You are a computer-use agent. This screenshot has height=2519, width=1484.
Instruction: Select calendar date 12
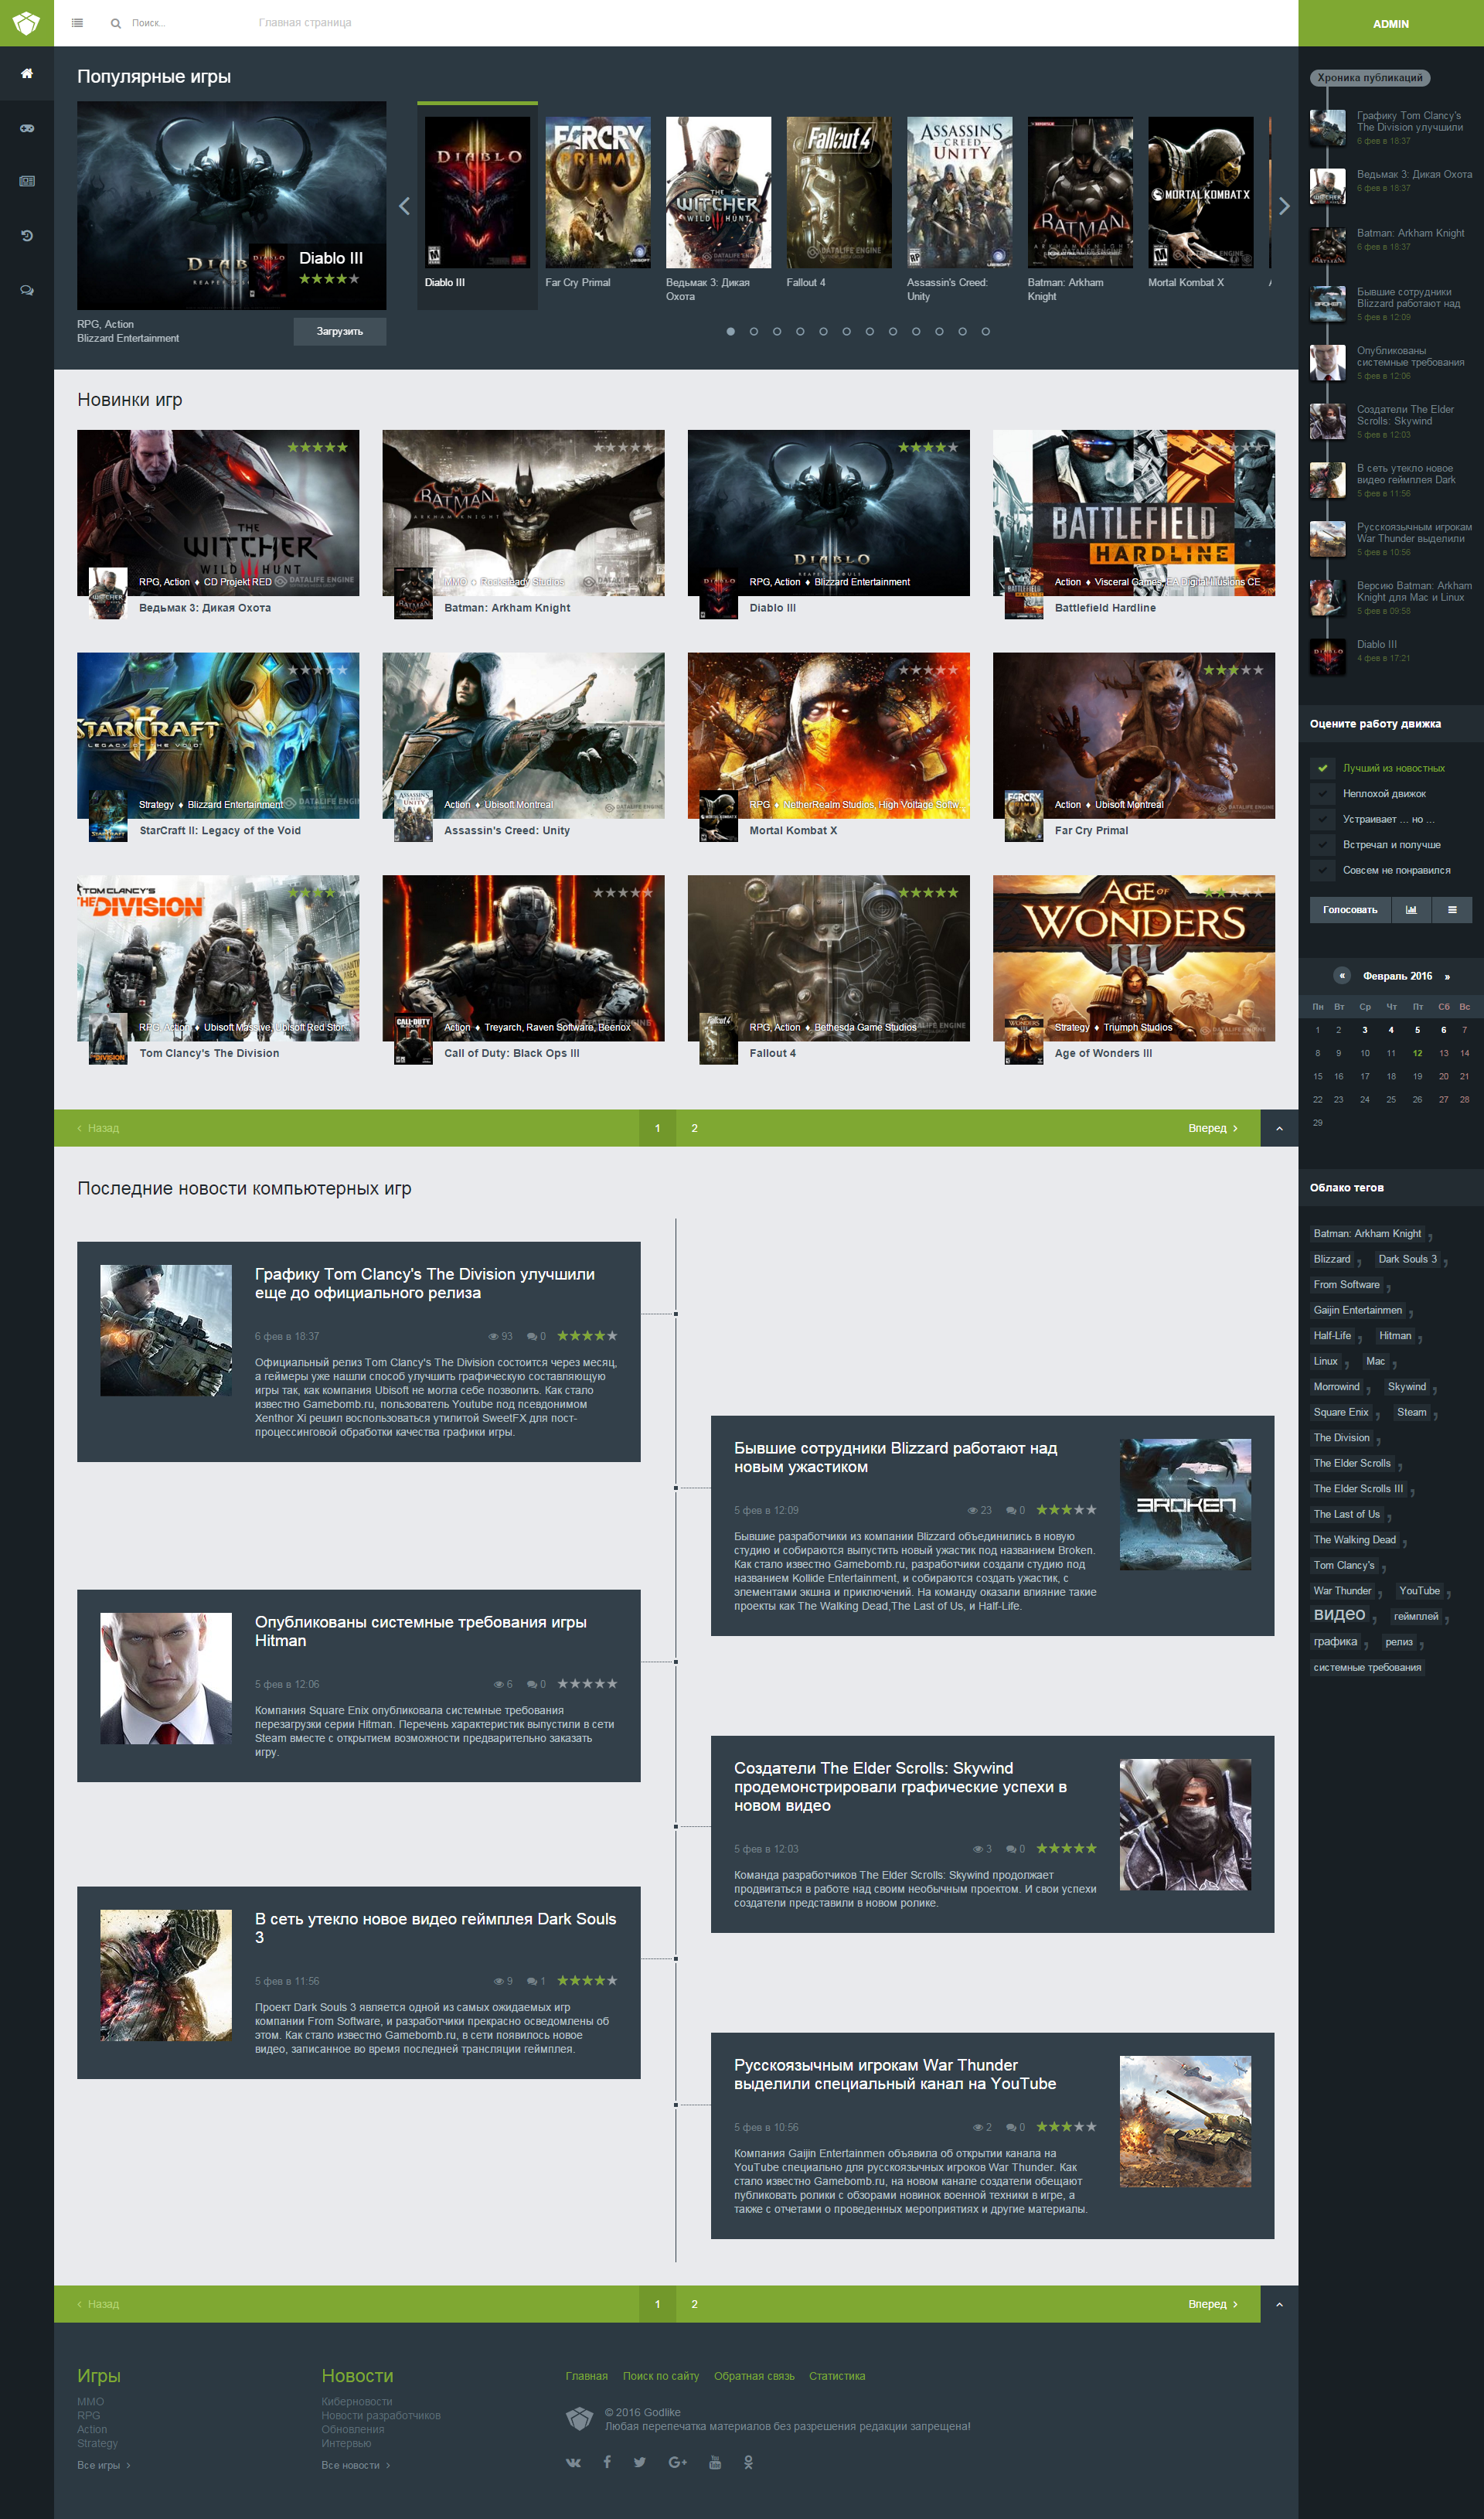pyautogui.click(x=1417, y=1053)
